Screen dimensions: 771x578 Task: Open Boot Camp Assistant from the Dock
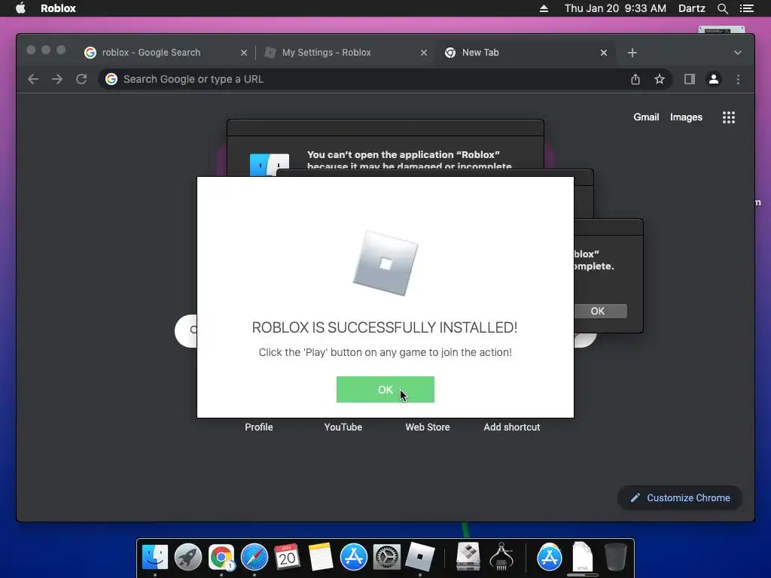pos(468,558)
